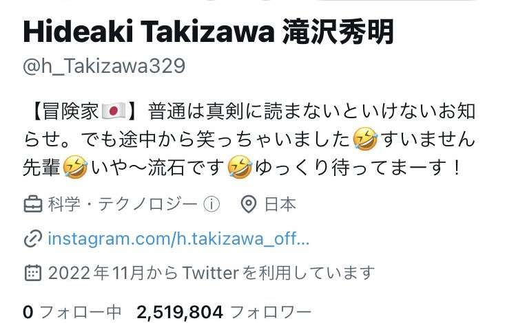Open the 0 フォロー中 following list
This screenshot has height=323, width=516.
[x=72, y=312]
